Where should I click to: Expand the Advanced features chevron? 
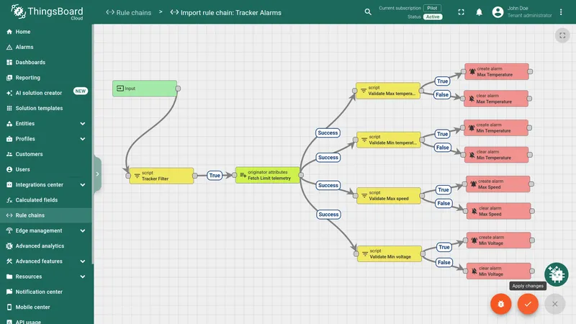click(x=83, y=261)
